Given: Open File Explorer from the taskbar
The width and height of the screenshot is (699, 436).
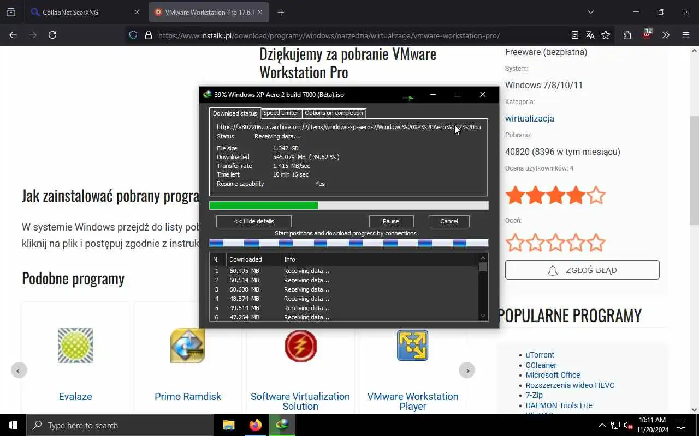Looking at the screenshot, I should click(x=229, y=425).
